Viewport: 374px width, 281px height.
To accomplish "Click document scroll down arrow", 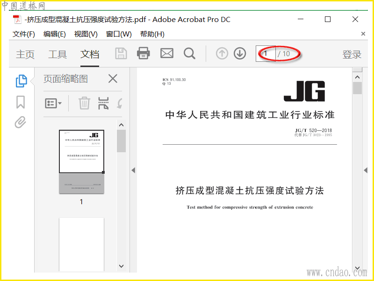I will point(357,268).
